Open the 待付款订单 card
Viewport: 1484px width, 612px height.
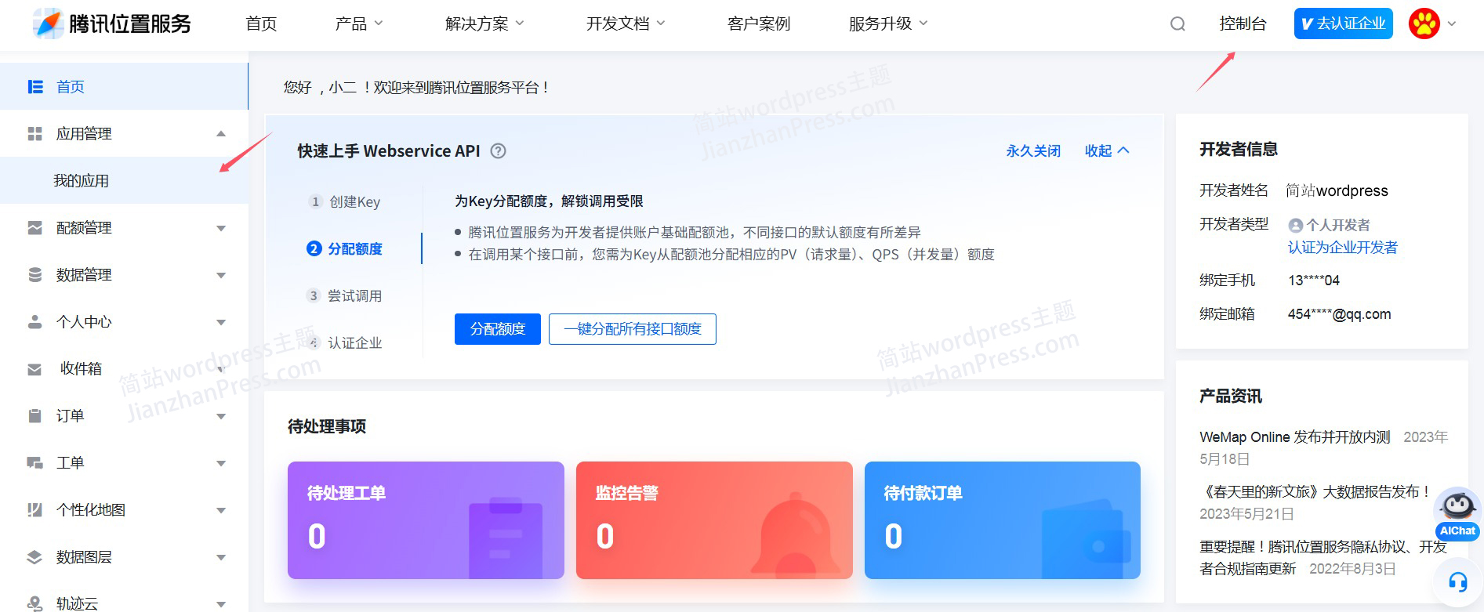(1003, 520)
